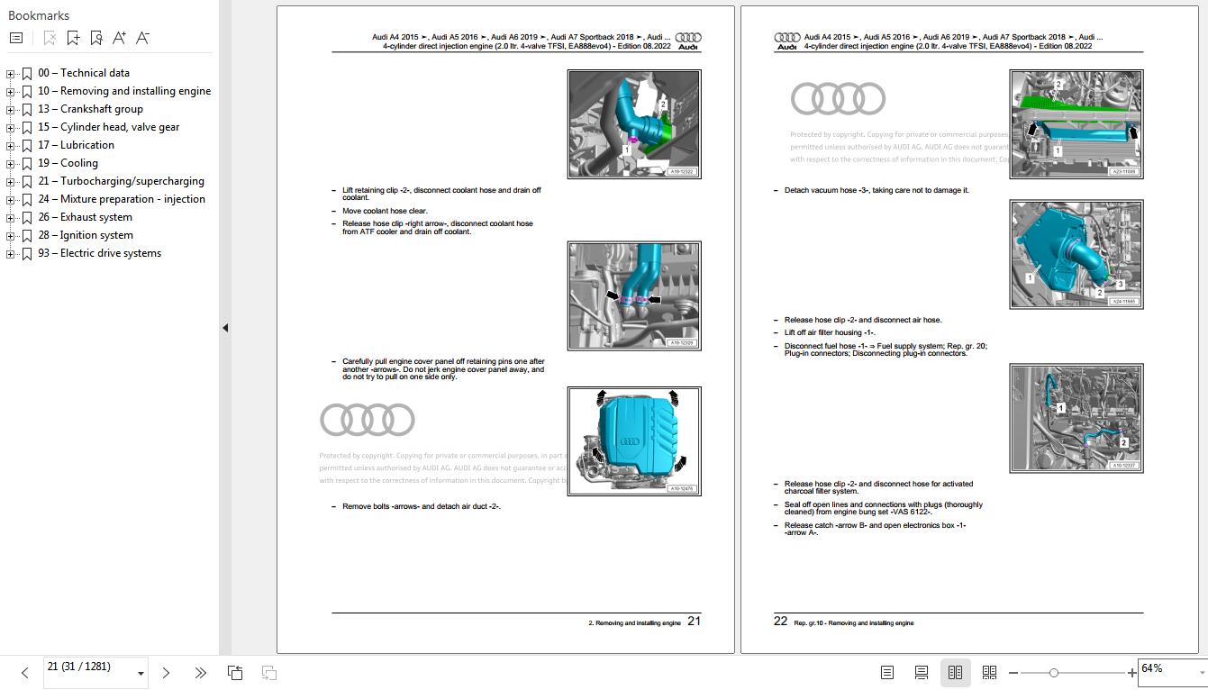The image size is (1208, 690).
Task: Click page 22 footer 'Rep. gr.10 - Removing and installing engine'
Action: 854,623
